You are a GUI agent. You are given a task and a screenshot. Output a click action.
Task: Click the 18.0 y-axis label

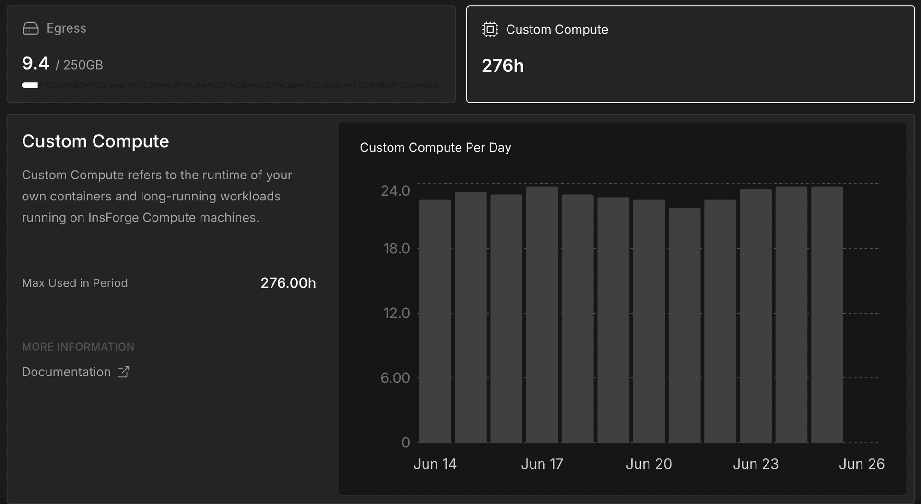click(x=396, y=248)
